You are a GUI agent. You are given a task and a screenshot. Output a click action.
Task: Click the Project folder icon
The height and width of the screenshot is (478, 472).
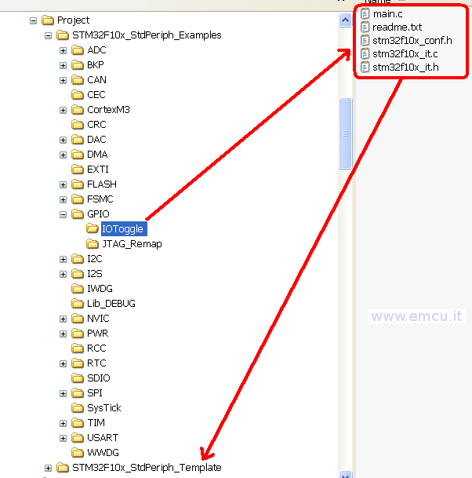click(x=48, y=20)
